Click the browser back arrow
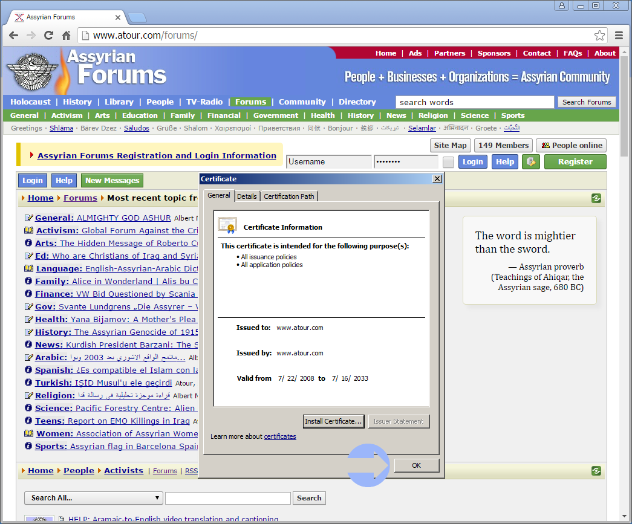This screenshot has height=524, width=632. pos(14,36)
